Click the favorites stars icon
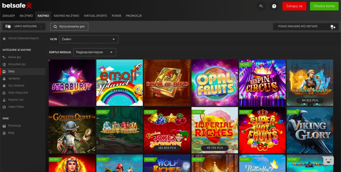 333,27
